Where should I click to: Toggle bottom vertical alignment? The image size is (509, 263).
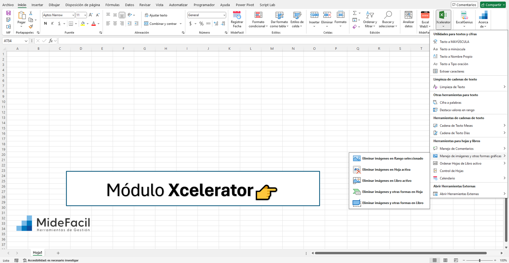pos(122,15)
